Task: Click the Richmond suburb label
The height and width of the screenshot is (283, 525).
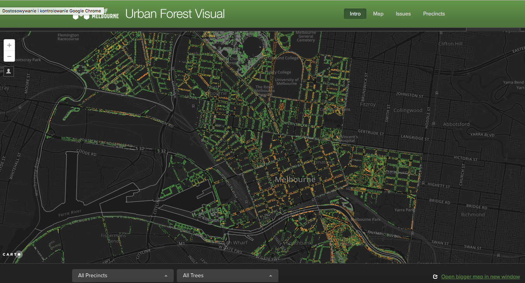Action: coord(473,215)
